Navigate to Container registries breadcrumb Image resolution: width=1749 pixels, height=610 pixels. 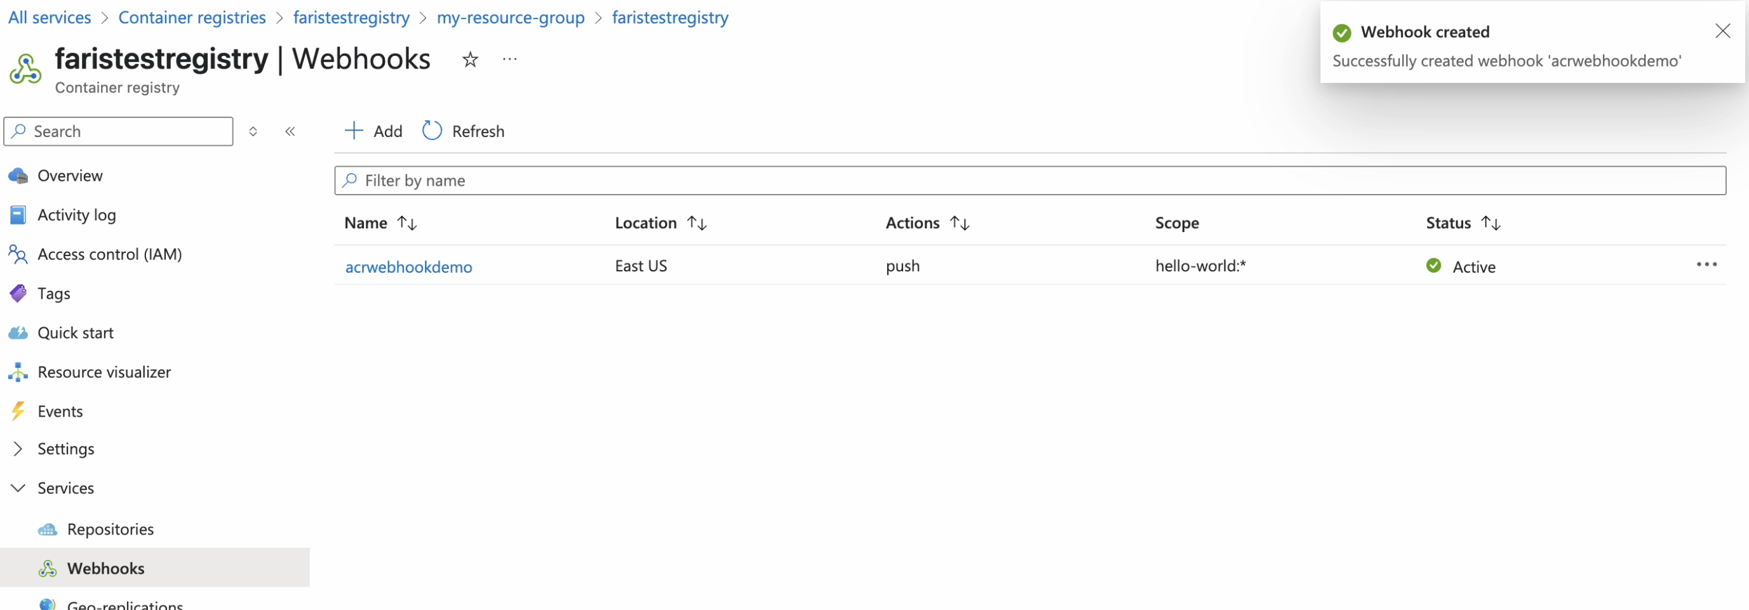(x=191, y=18)
